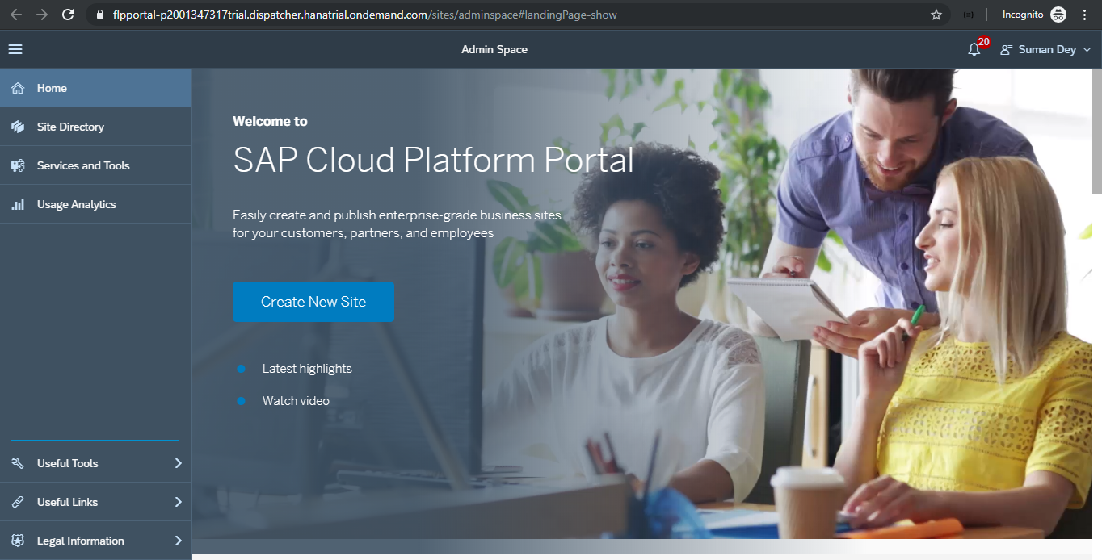Expand the Legal Information chevron

[179, 541]
